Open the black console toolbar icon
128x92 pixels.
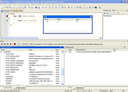(96, 7)
